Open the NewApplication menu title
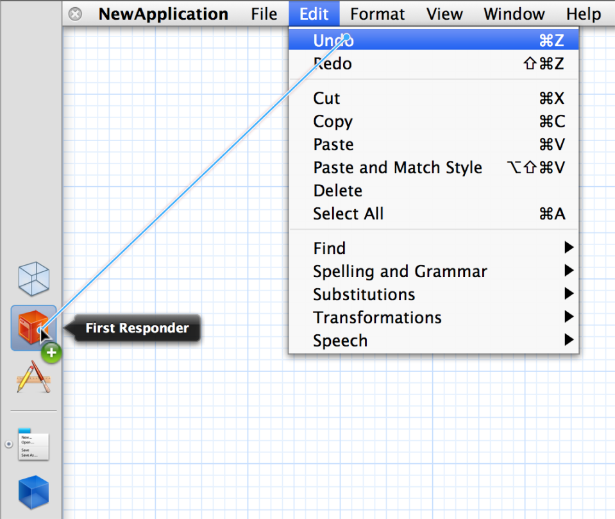 [x=163, y=14]
